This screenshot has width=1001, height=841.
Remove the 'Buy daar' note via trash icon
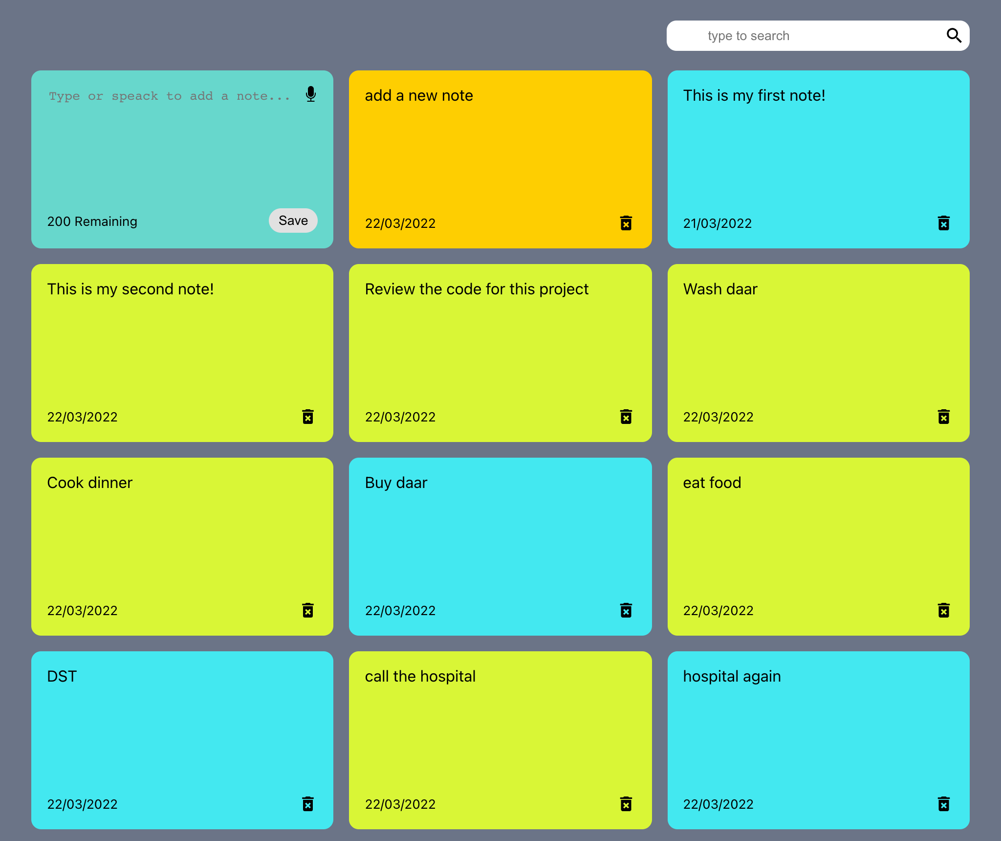pos(626,610)
